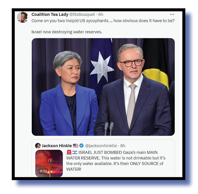Open the attached press conference photo
Image resolution: width=198 pixels, height=194 pixels.
[x=103, y=87]
